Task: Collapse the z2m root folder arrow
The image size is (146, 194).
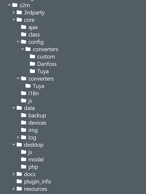Action: click(9, 5)
